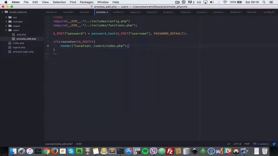Click the password_hash function call in code

point(103,33)
